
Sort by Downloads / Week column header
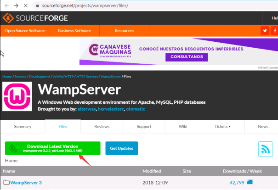(x=242, y=171)
